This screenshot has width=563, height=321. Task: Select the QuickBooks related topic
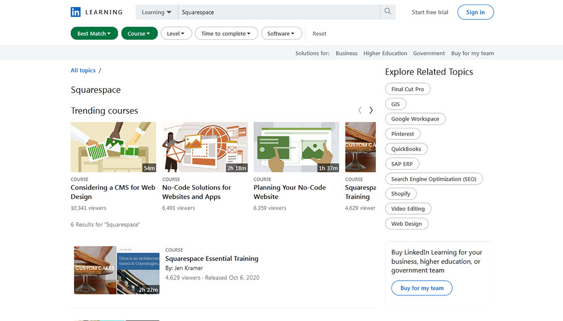pyautogui.click(x=406, y=149)
